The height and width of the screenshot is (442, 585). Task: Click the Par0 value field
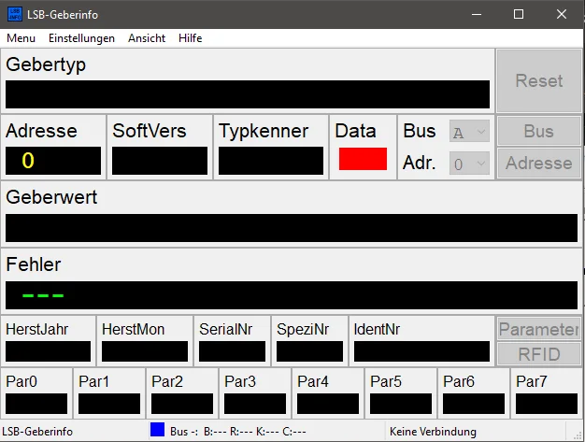(x=36, y=404)
